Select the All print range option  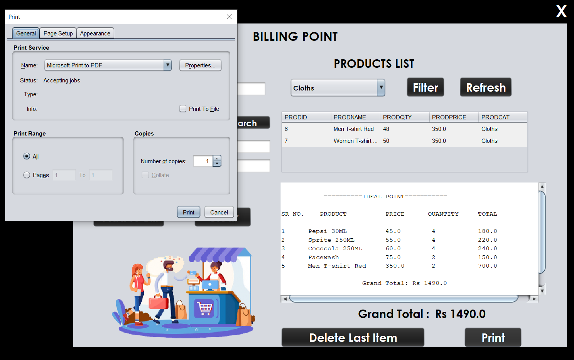tap(27, 156)
